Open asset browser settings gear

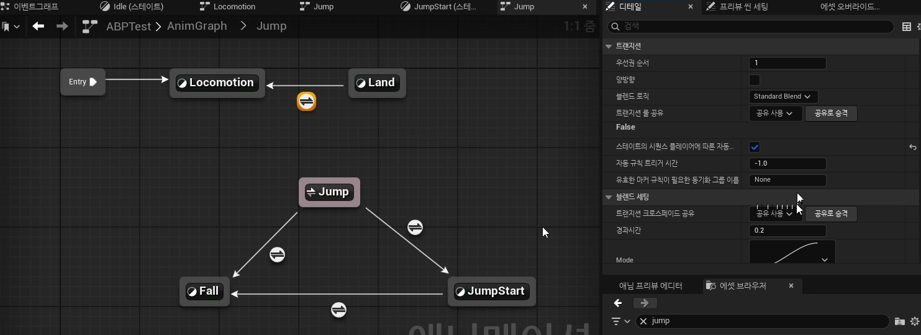pyautogui.click(x=914, y=321)
